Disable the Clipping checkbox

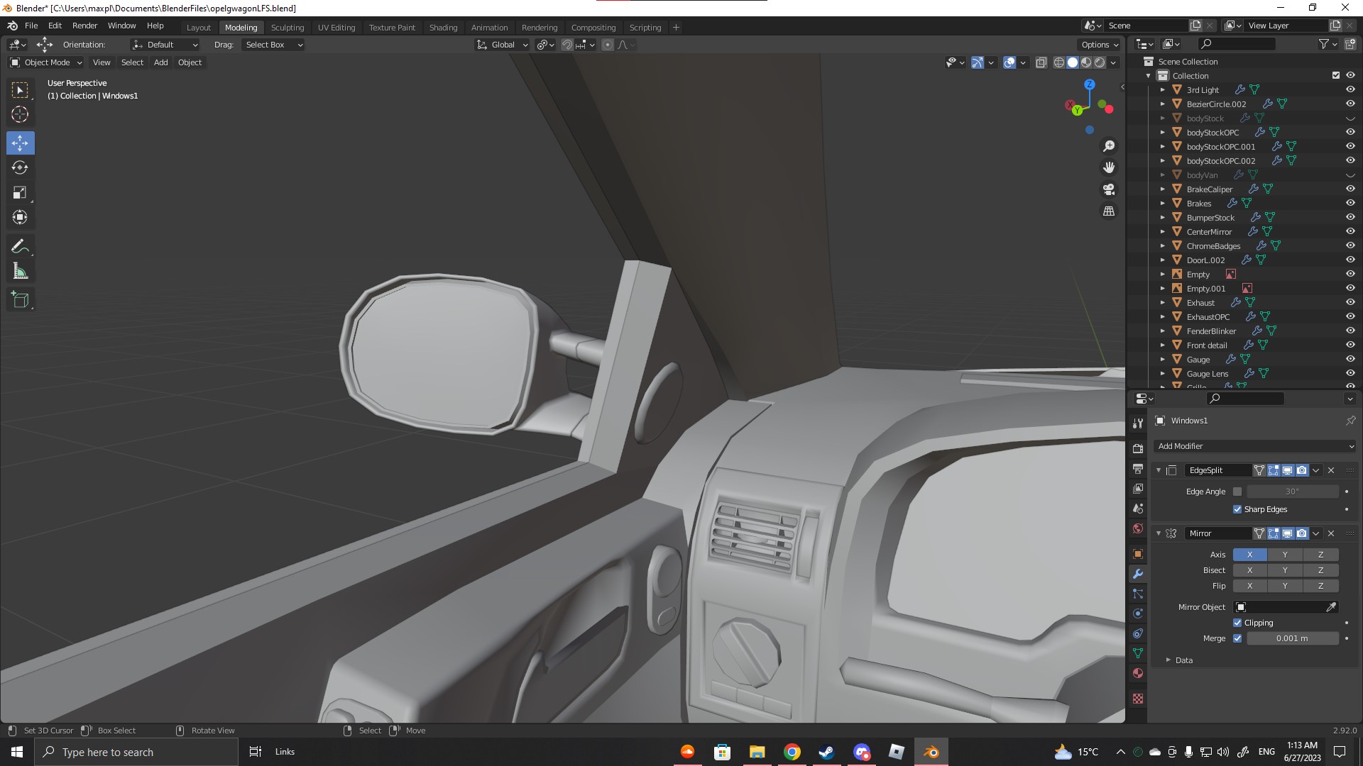click(x=1237, y=623)
